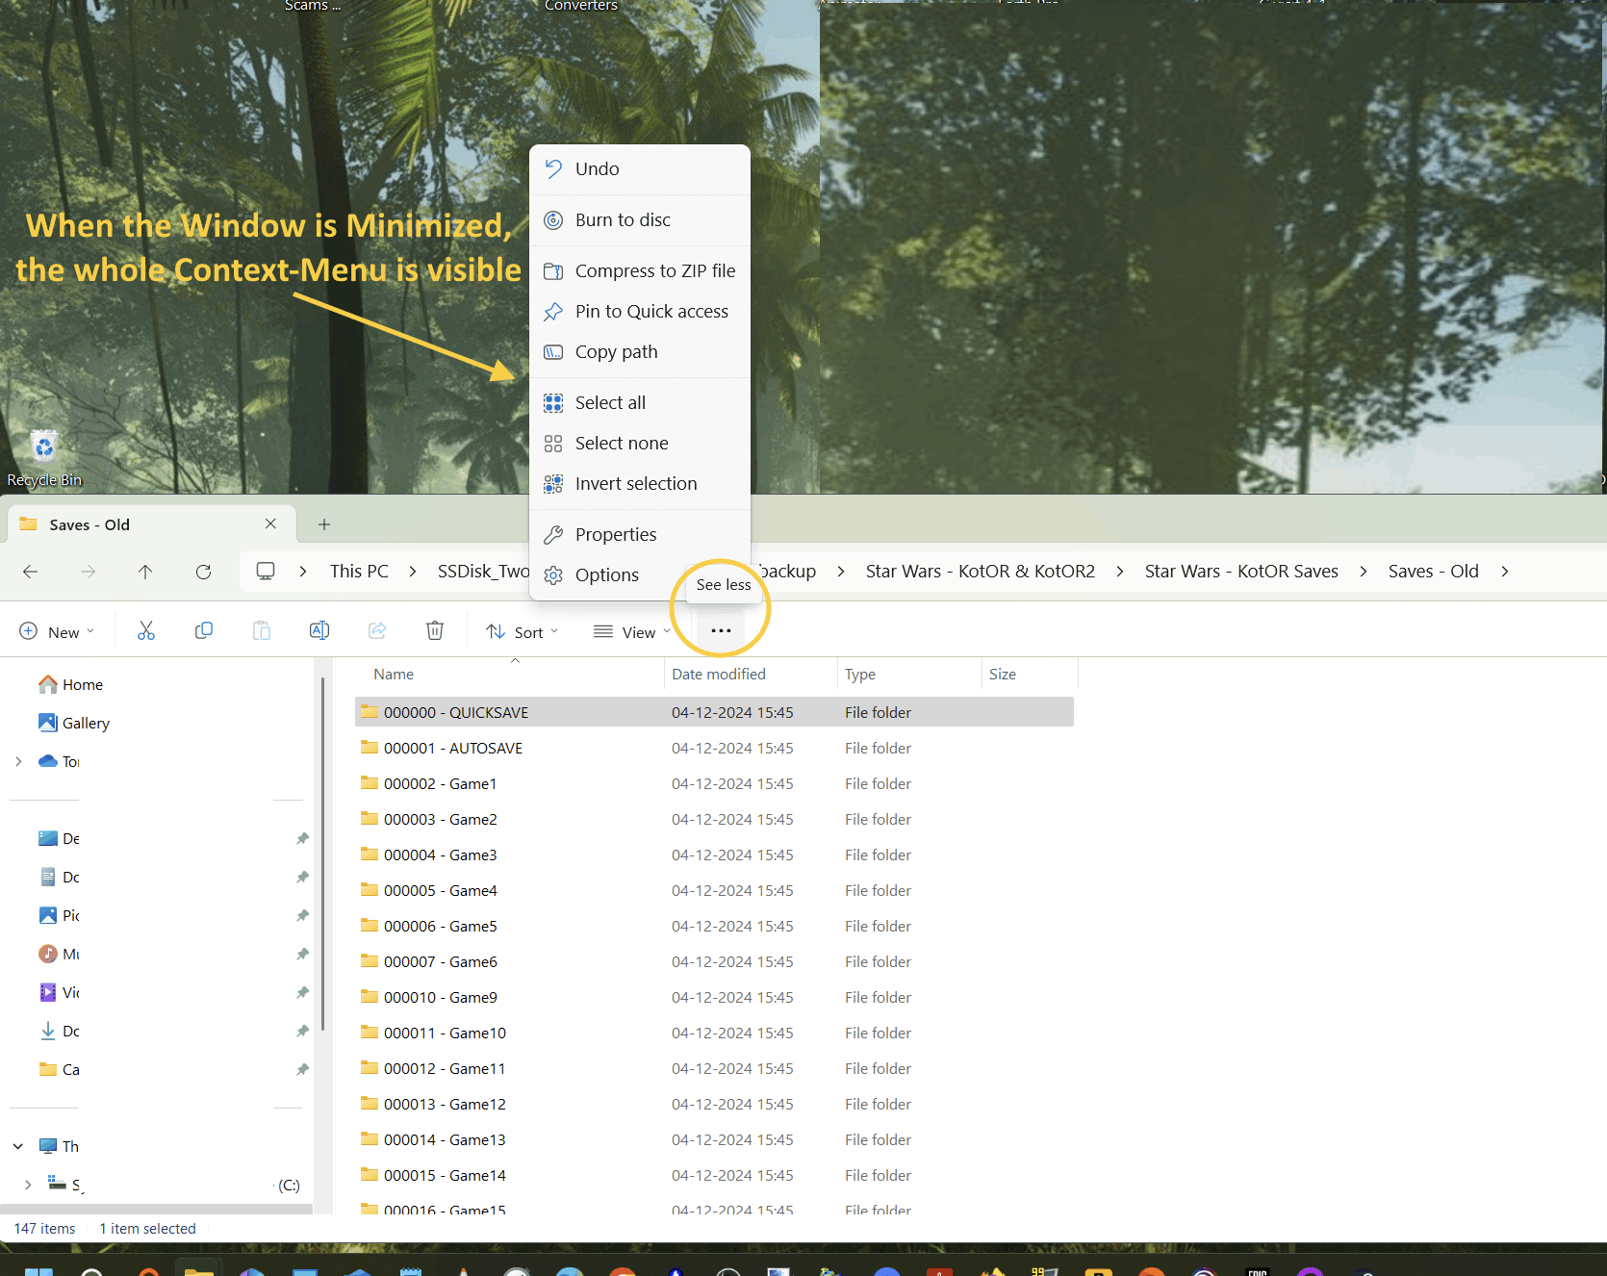Click the Copy icon in toolbar
This screenshot has width=1607, height=1276.
[204, 631]
